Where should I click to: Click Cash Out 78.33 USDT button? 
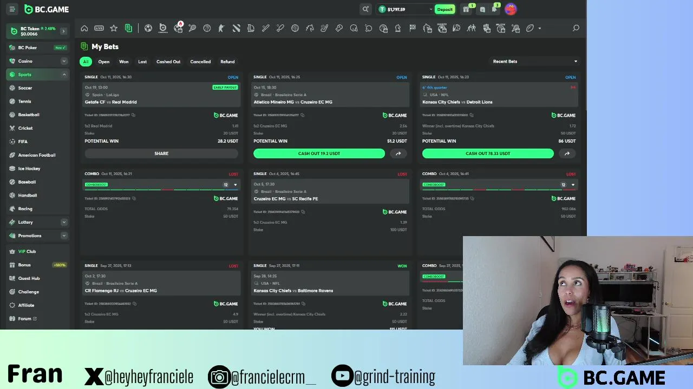(x=488, y=153)
